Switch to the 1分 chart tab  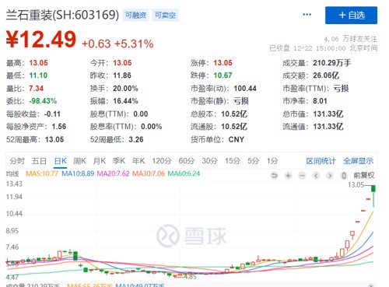point(272,161)
